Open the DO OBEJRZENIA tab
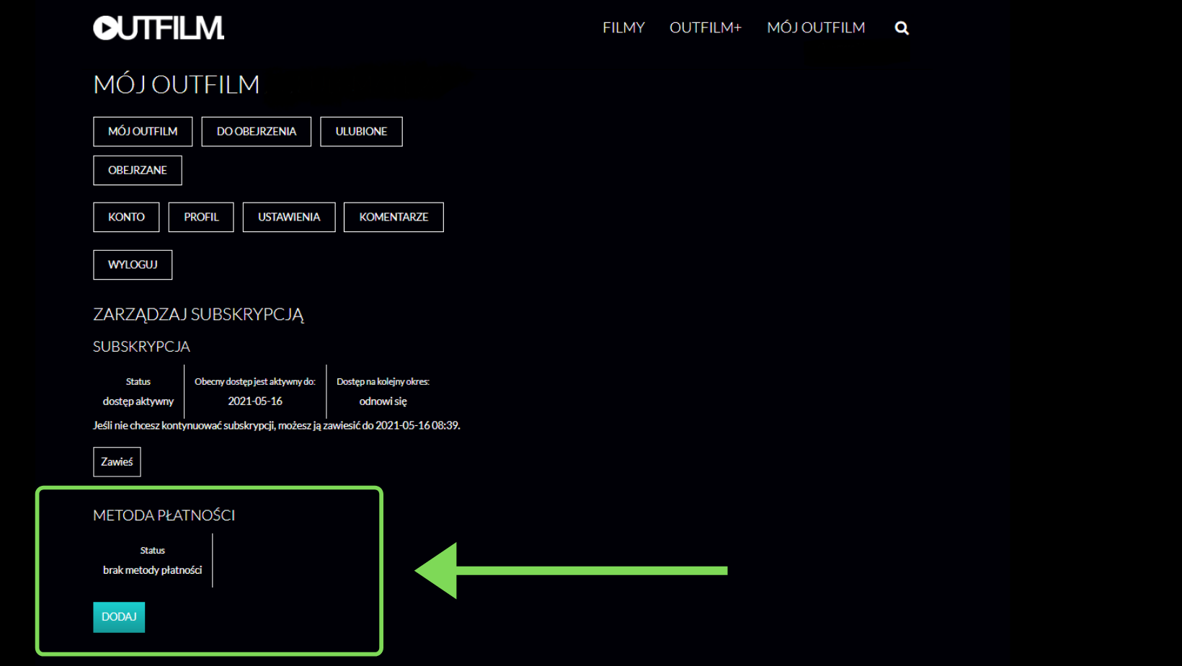 pyautogui.click(x=257, y=131)
